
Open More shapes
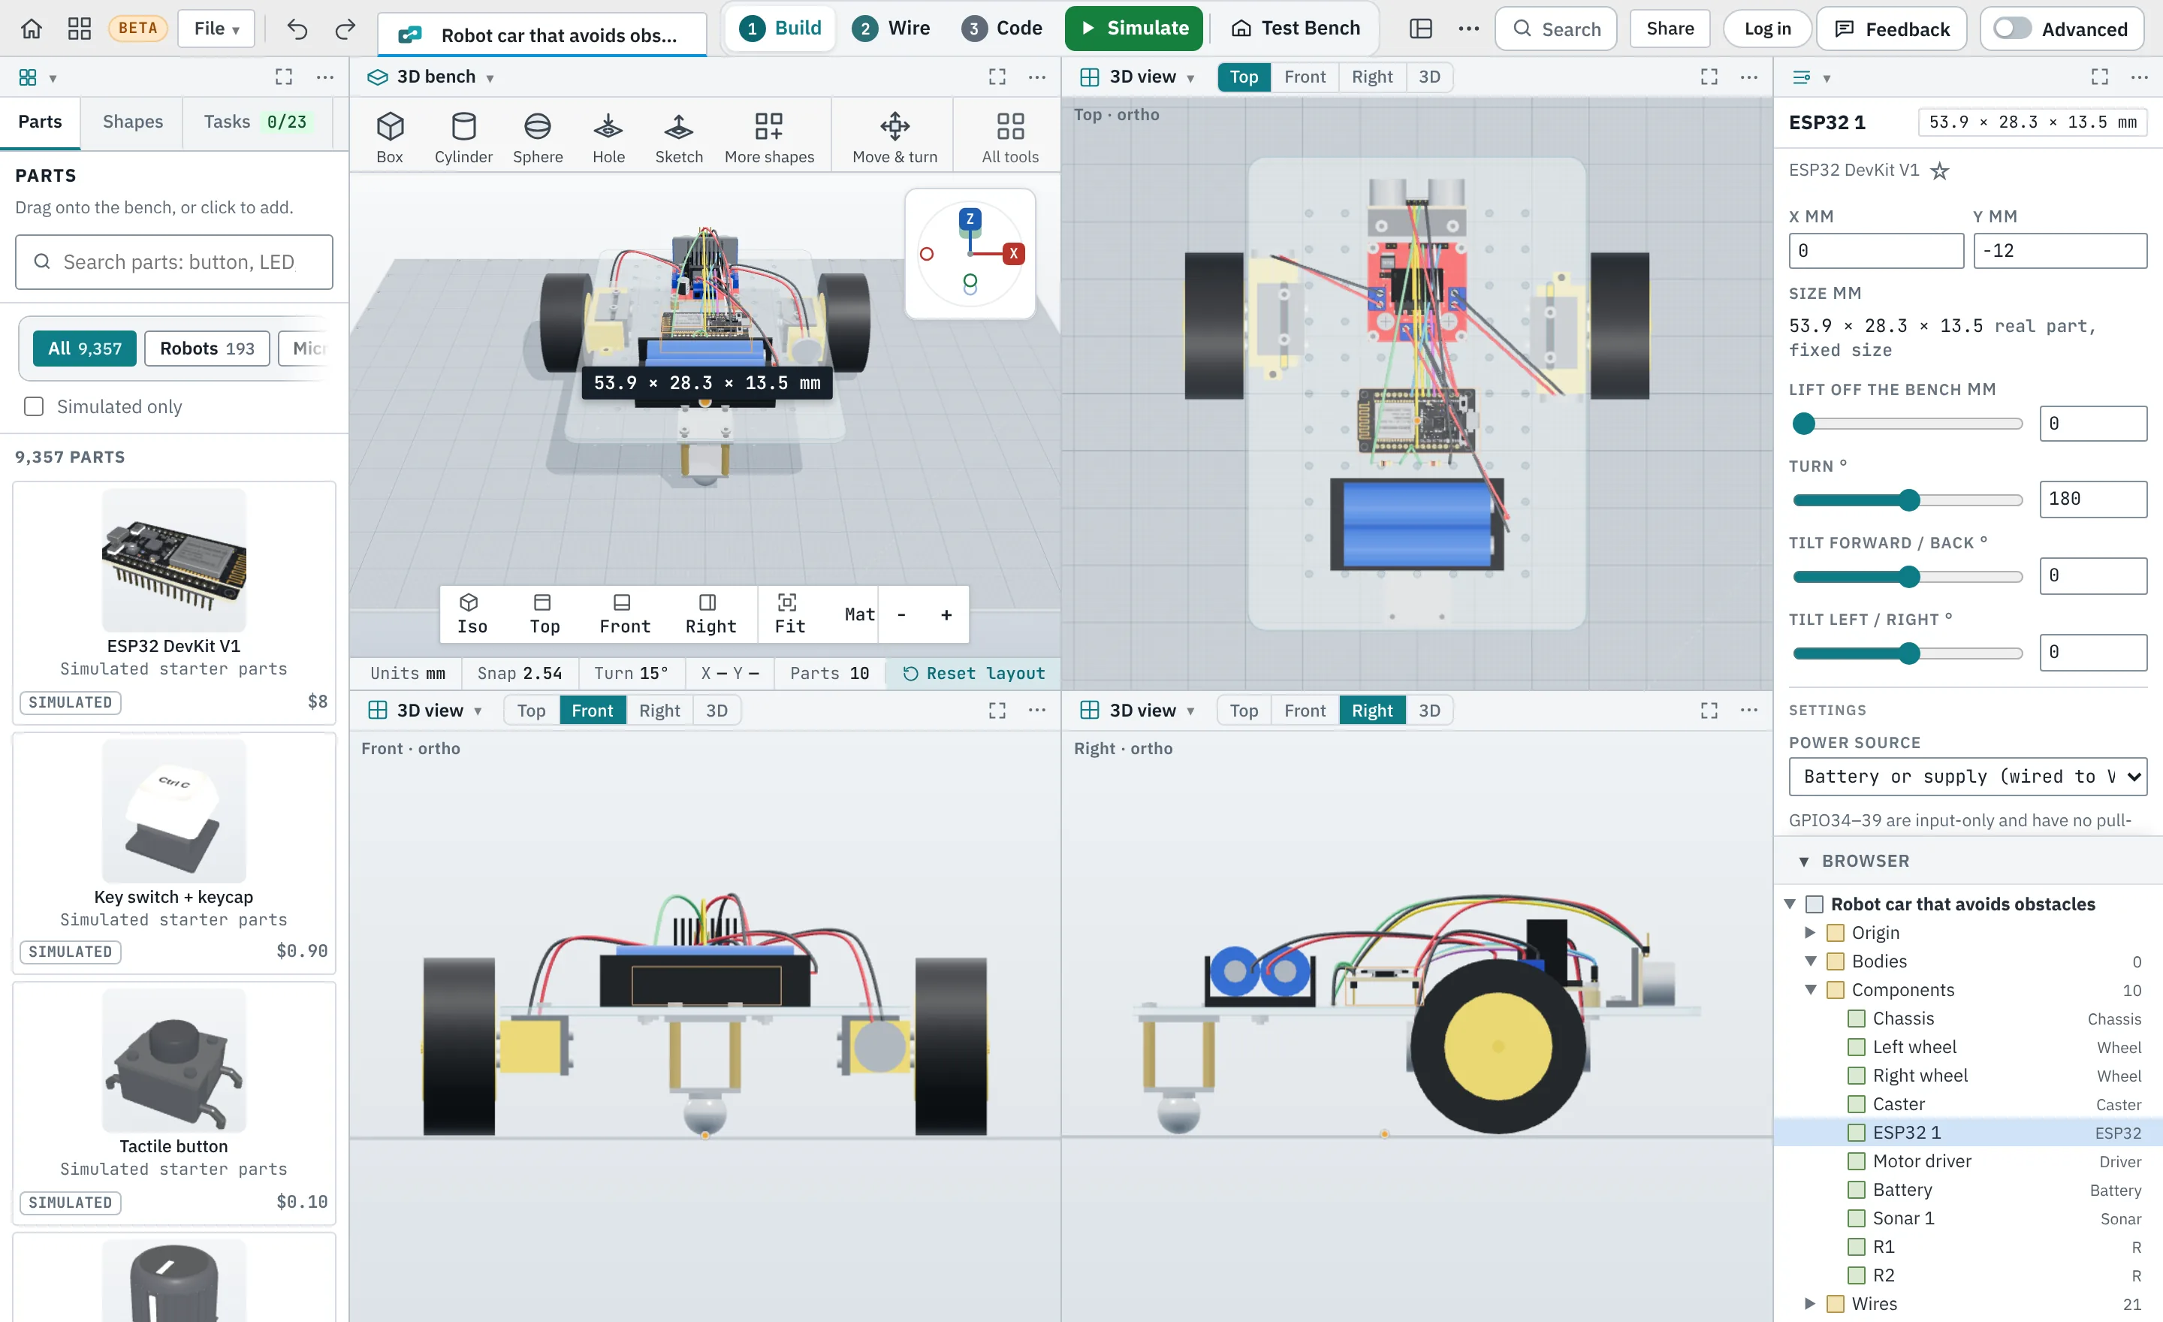tap(769, 137)
